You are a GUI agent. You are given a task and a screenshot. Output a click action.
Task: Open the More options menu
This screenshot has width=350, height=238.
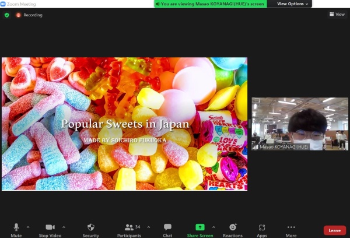pyautogui.click(x=291, y=230)
